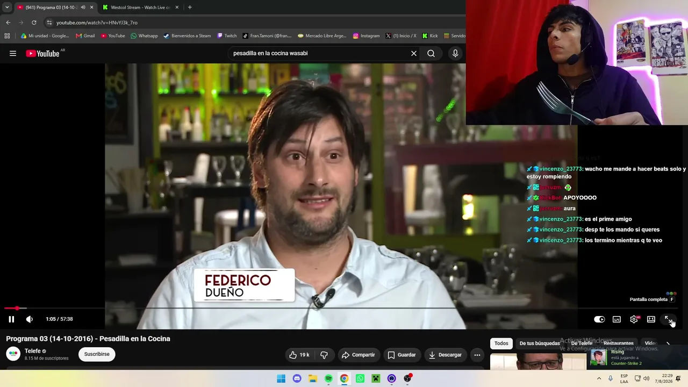Click the Compartir share button
The height and width of the screenshot is (387, 688).
(359, 355)
